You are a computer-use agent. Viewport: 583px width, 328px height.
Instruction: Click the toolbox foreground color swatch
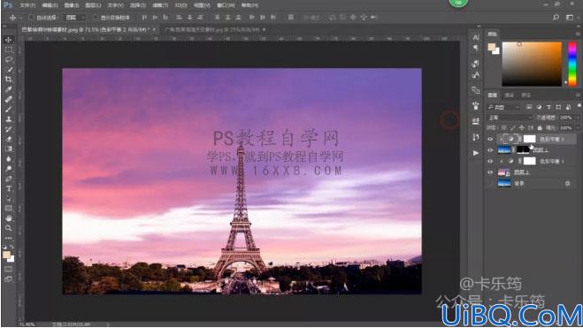coord(6,255)
